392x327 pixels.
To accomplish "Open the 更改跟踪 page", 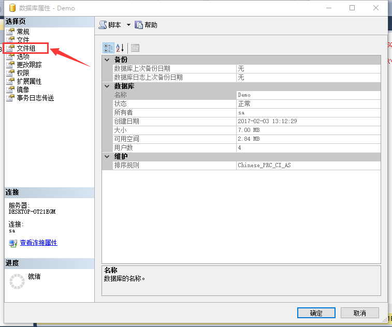I will coord(29,65).
